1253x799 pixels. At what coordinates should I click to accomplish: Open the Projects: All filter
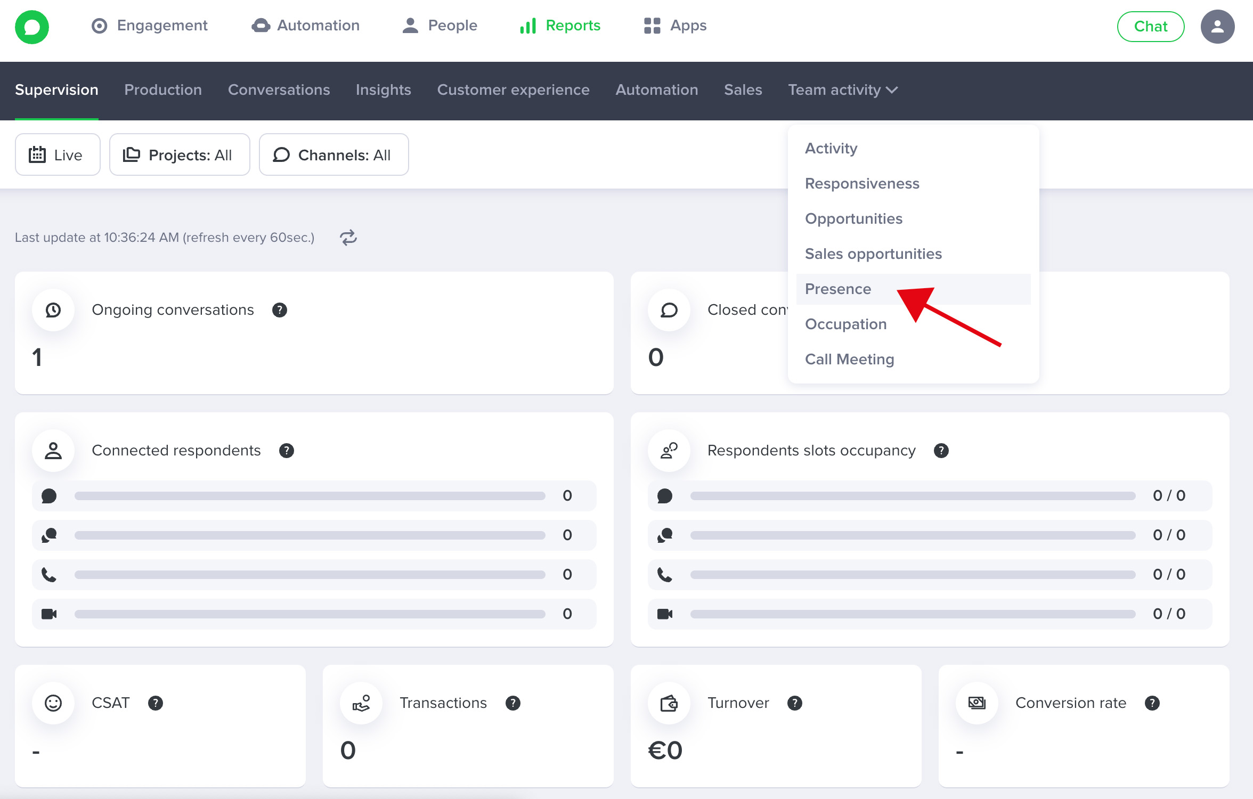[180, 154]
